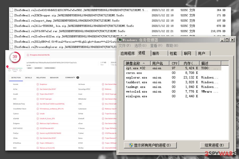239x159 pixels.
Task: Click the 'runtime-modules' tag in VirusTotal
Action: pos(50,68)
